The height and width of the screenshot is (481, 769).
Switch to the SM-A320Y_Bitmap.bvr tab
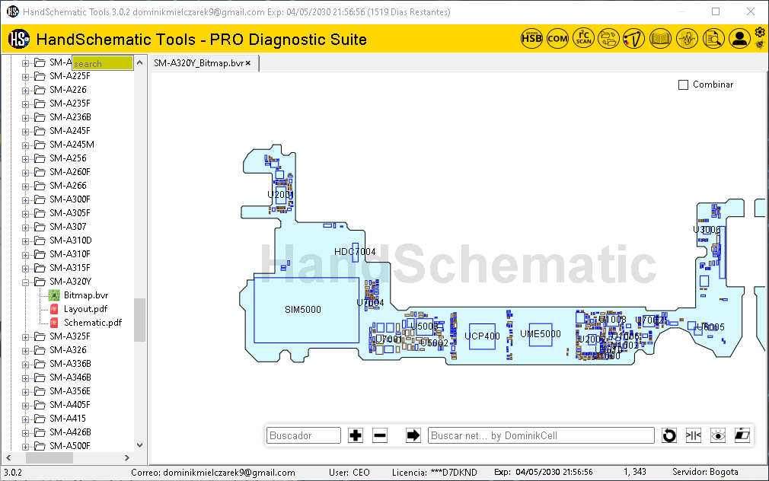(199, 63)
